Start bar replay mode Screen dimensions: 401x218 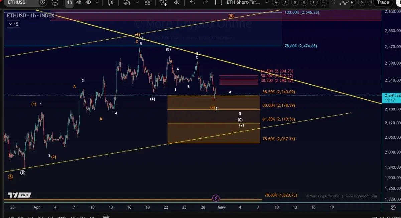click(177, 2)
